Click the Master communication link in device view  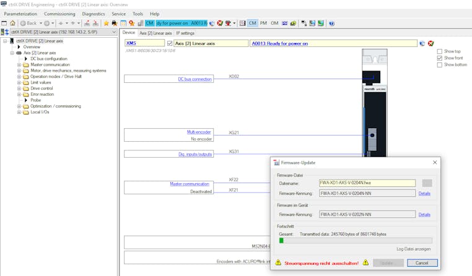(190, 184)
